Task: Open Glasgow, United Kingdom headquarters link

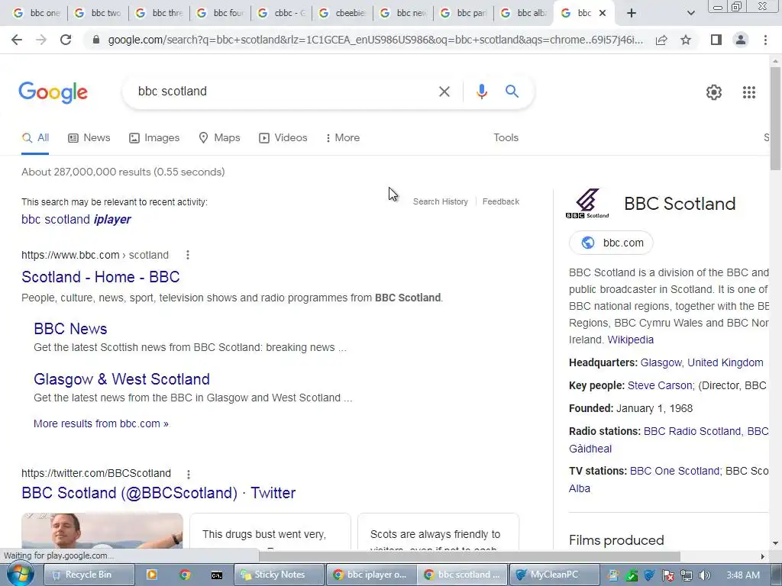Action: [x=702, y=362]
